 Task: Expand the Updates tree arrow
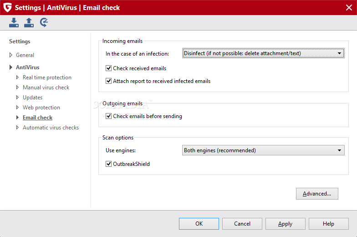pos(17,98)
